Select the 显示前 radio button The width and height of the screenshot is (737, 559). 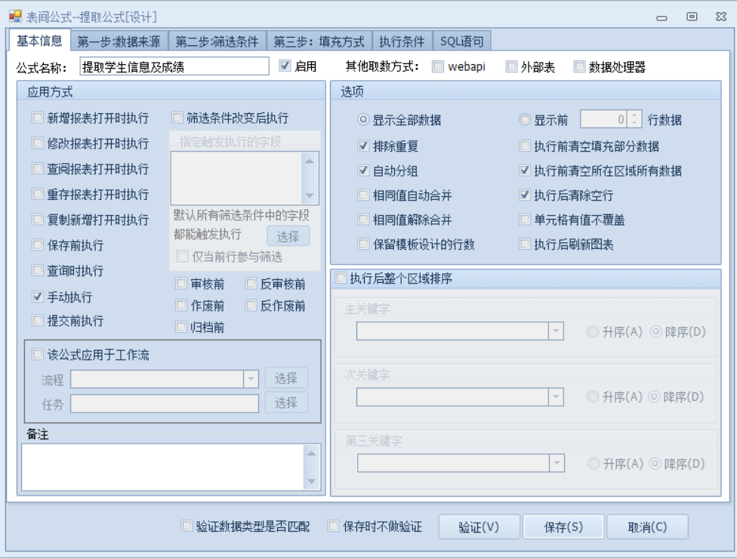[x=525, y=120]
